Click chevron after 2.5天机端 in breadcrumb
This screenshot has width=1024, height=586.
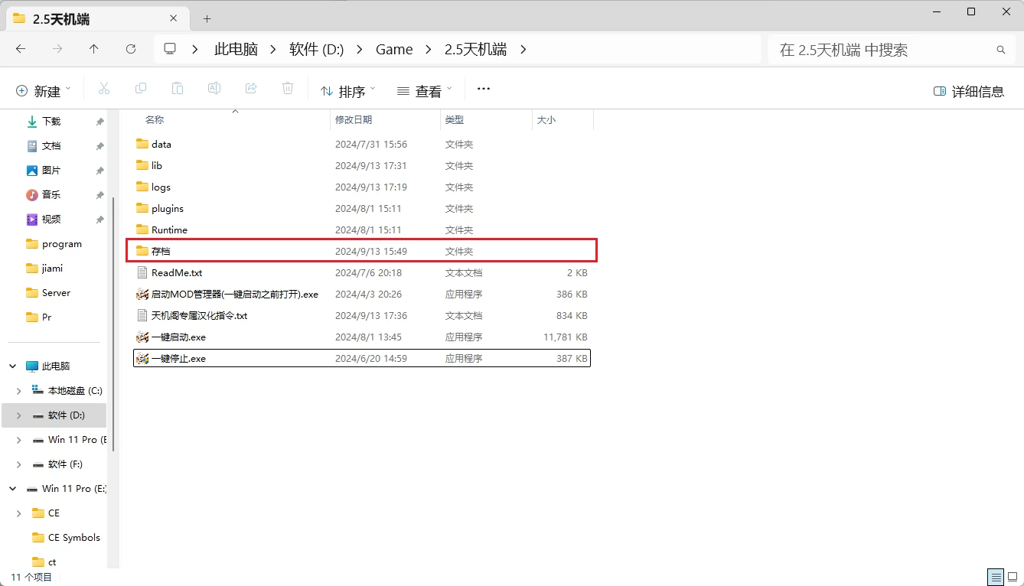(523, 49)
